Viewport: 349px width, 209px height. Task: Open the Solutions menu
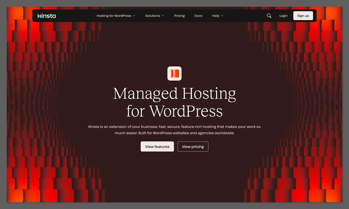click(x=152, y=16)
